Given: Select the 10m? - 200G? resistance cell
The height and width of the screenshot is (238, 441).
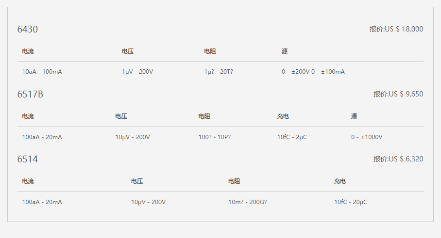Looking at the screenshot, I should [247, 202].
